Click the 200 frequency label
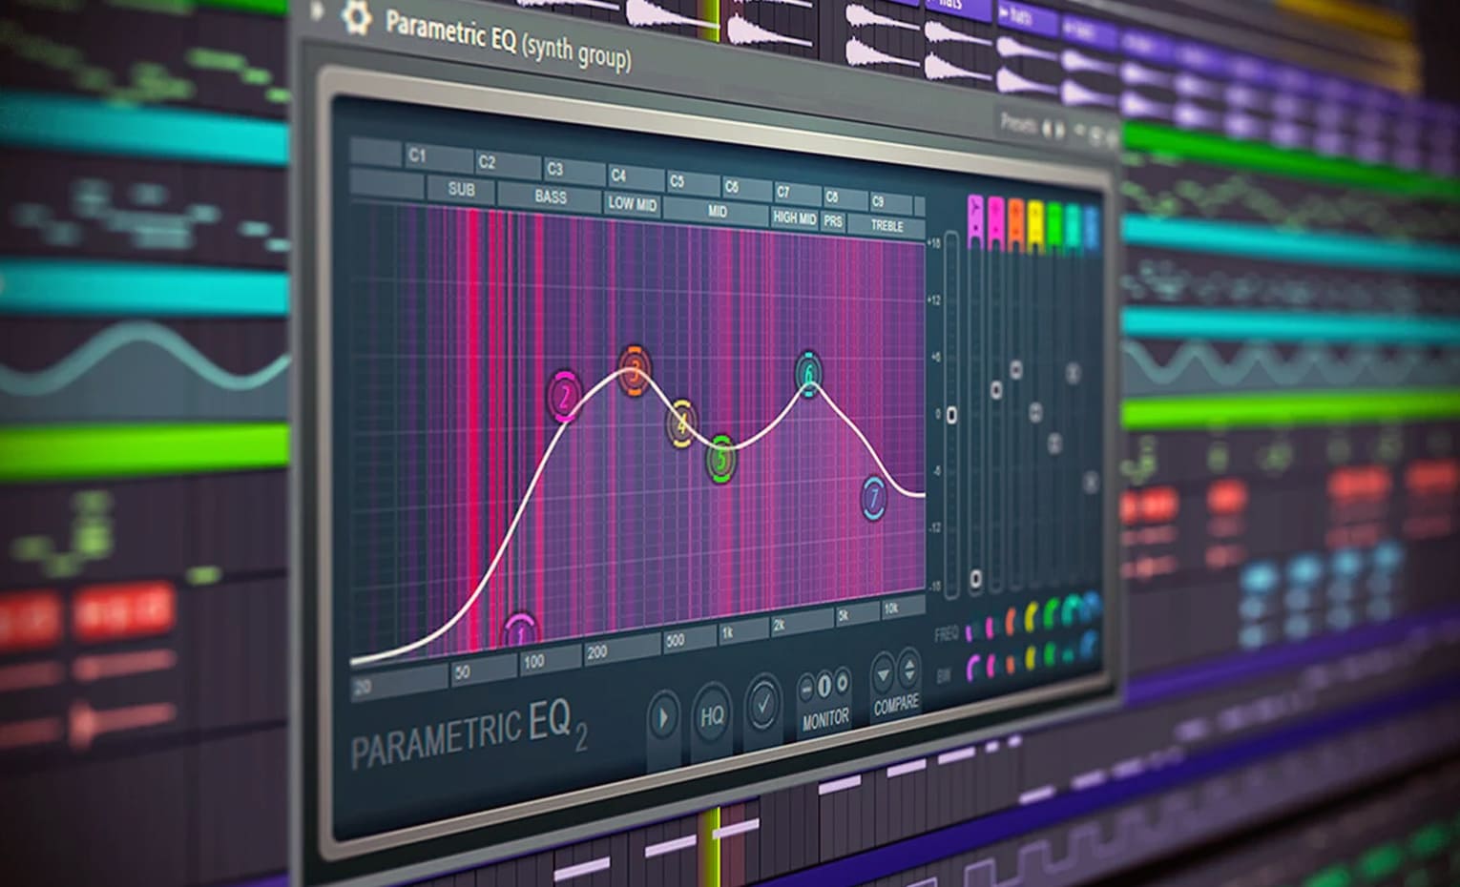The image size is (1460, 887). (x=596, y=652)
